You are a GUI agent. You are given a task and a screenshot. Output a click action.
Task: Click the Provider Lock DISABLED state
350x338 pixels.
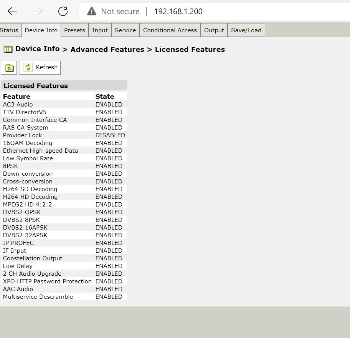point(110,135)
